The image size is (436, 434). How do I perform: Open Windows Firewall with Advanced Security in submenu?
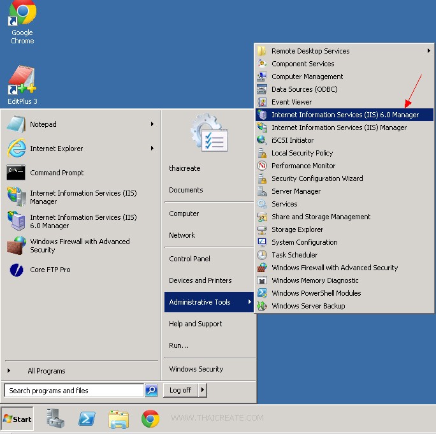(344, 268)
